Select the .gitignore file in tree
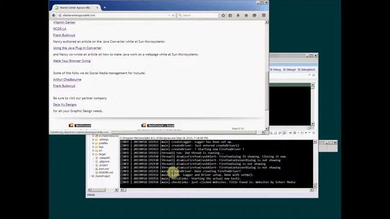The height and width of the screenshot is (219, 390). pyautogui.click(x=104, y=162)
